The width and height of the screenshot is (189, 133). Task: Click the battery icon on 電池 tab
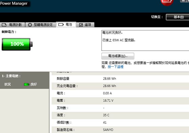[x=61, y=25]
